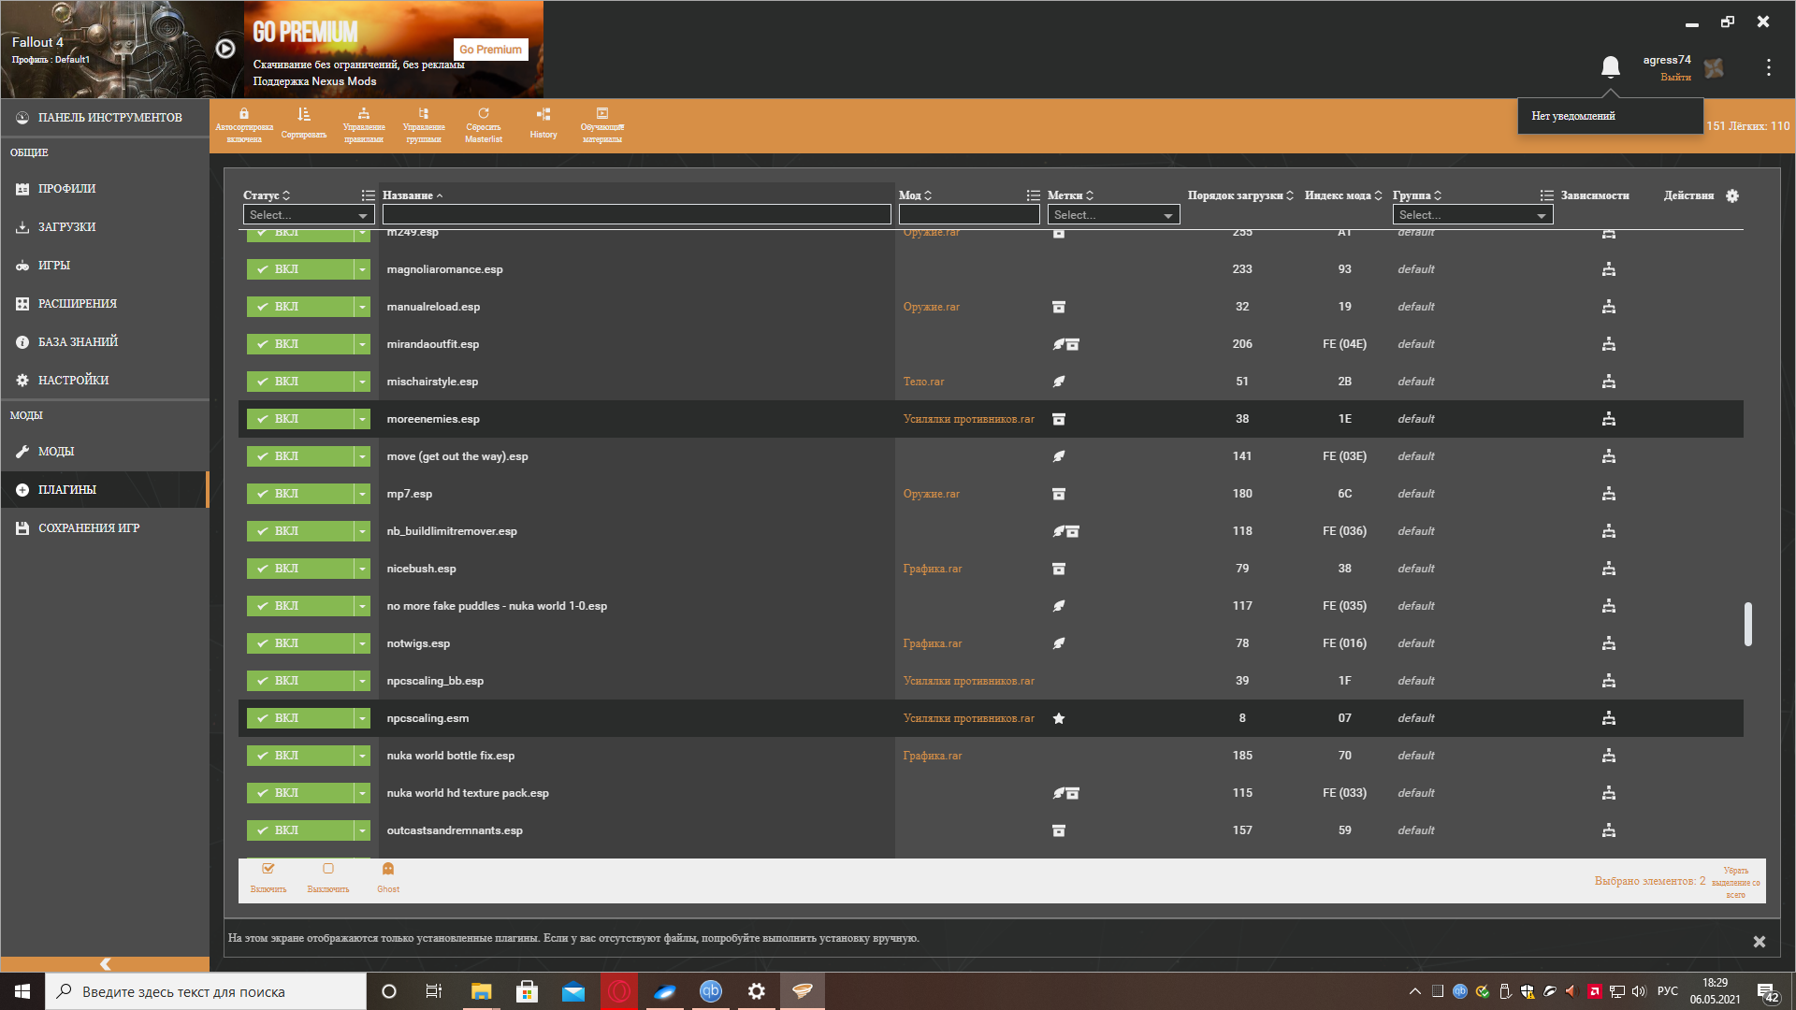Expand status dropdown arrow for mp7.esp

coord(362,494)
